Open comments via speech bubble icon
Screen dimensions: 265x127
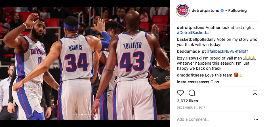(x=192, y=93)
